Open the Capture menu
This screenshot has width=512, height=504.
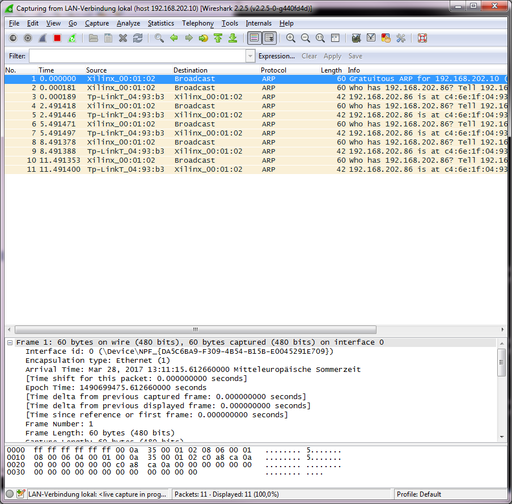(x=97, y=23)
